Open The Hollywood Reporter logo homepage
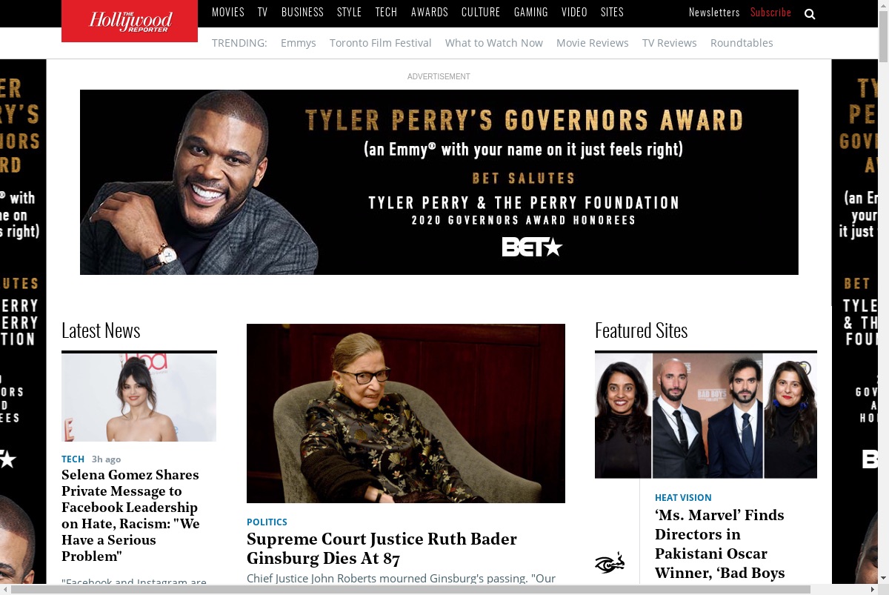The height and width of the screenshot is (595, 889). click(x=130, y=21)
